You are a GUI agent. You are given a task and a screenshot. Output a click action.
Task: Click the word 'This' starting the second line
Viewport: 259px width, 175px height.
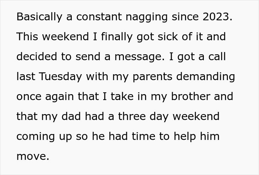[27, 37]
